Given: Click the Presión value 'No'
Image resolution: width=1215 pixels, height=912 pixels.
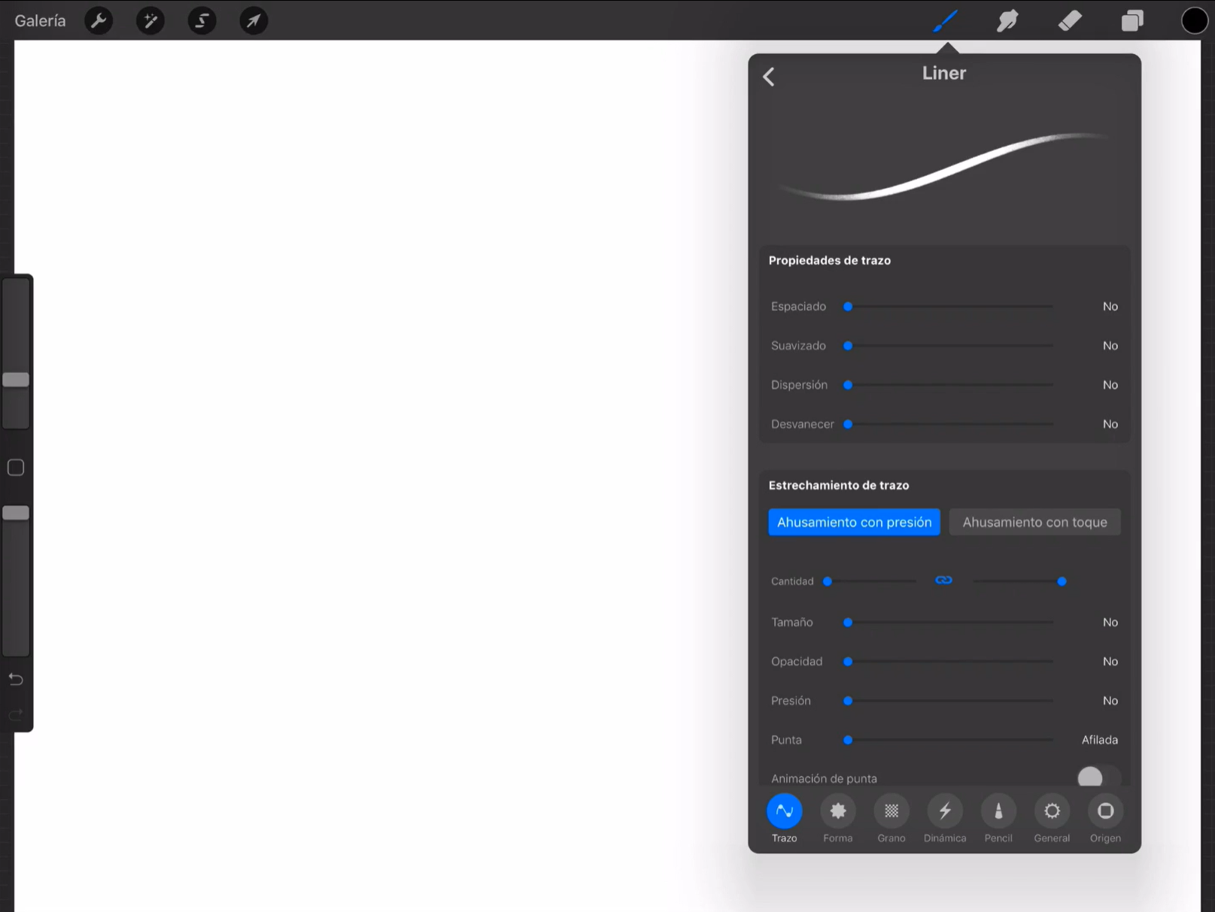Looking at the screenshot, I should click(1110, 701).
